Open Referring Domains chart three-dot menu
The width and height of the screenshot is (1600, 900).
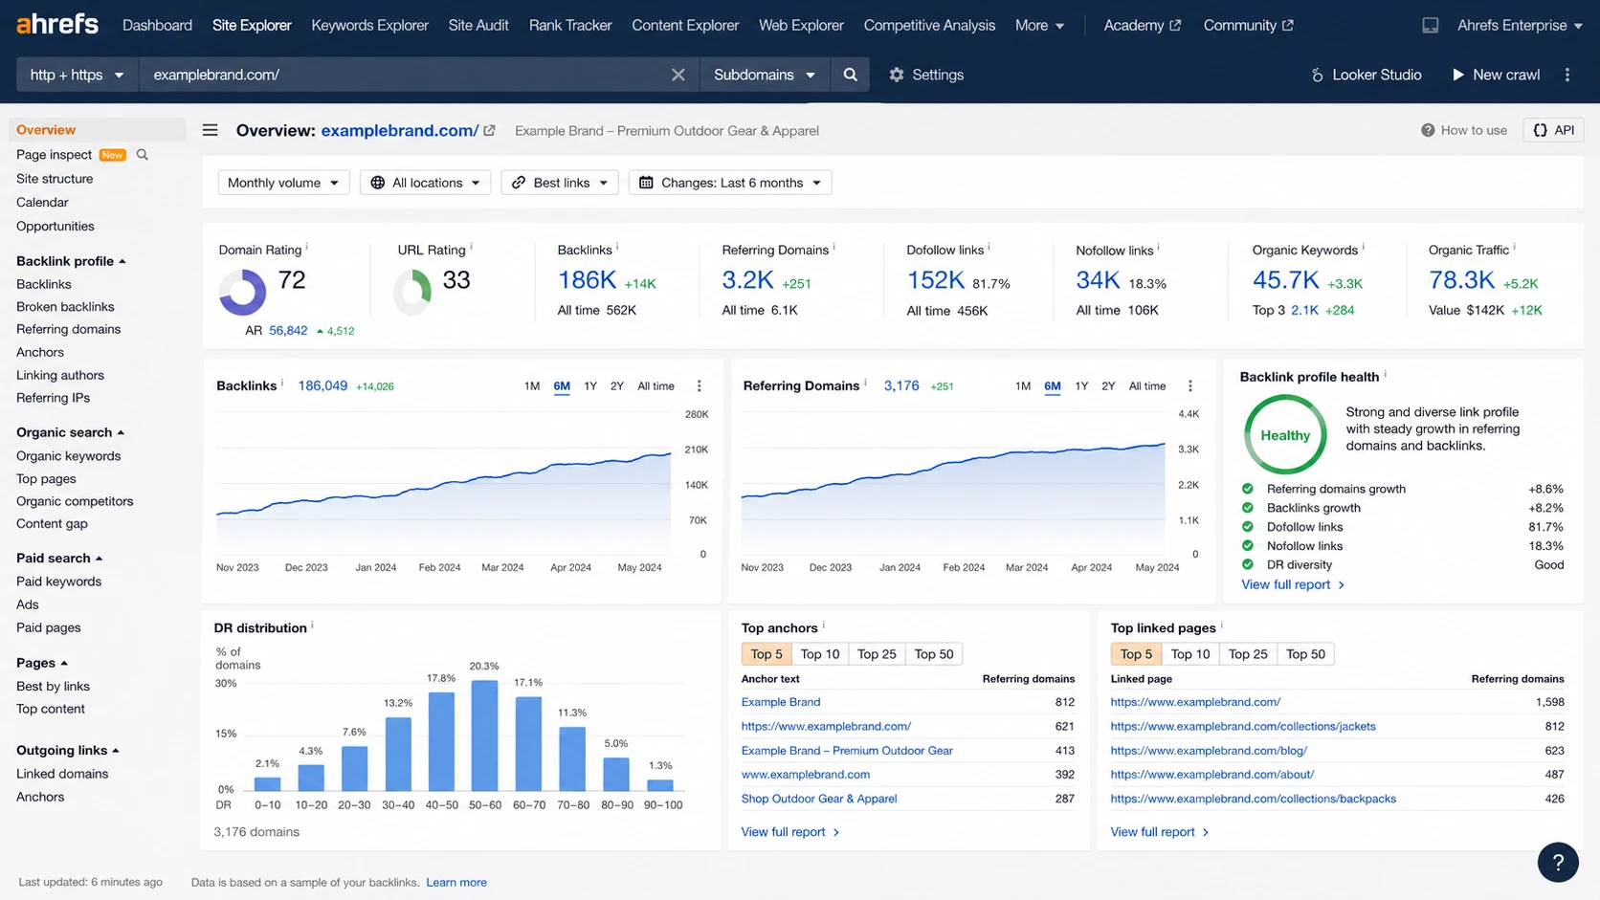(x=1190, y=386)
